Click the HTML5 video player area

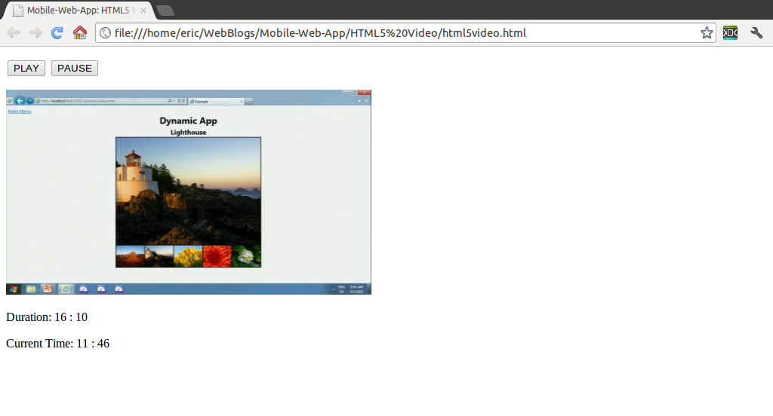pyautogui.click(x=188, y=192)
